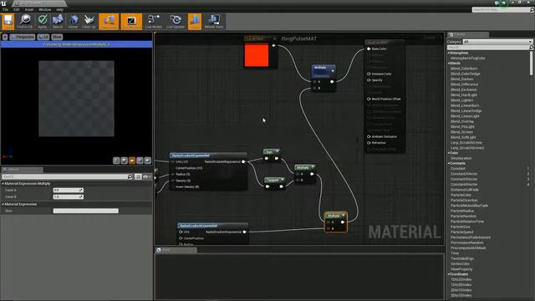Click the Find in CB toolbar icon
535x301 pixels.
pos(25,22)
